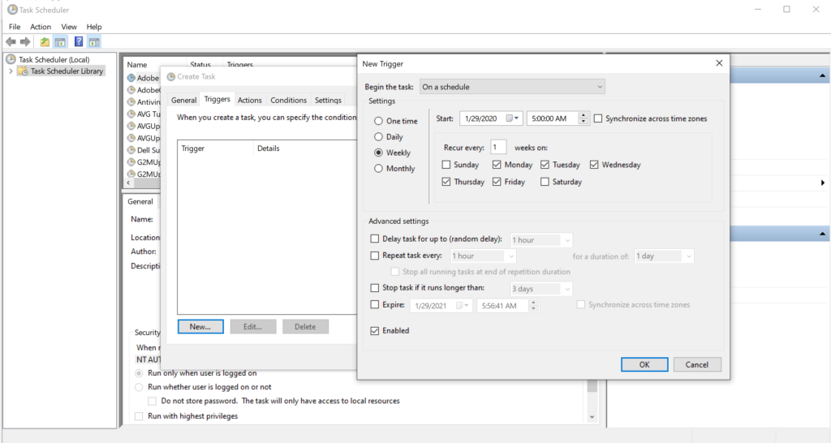Toggle the Show/Hide Action Pane icon

[x=94, y=42]
